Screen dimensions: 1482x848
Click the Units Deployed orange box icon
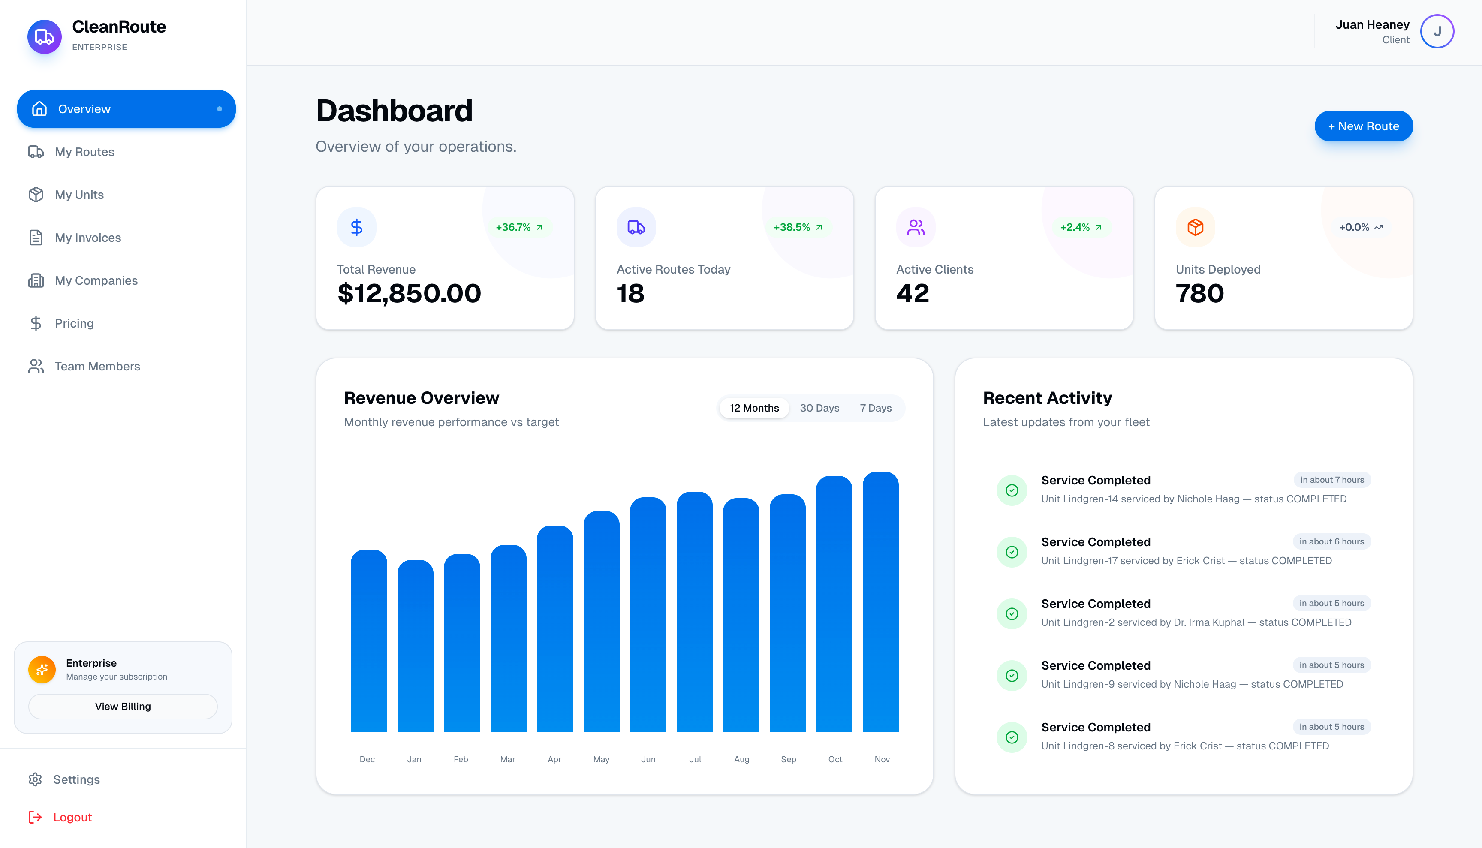tap(1195, 227)
